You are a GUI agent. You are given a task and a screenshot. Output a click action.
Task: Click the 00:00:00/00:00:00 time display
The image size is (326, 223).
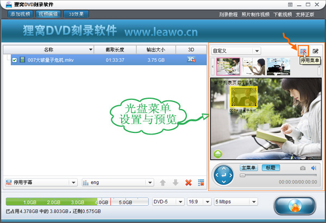298,182
